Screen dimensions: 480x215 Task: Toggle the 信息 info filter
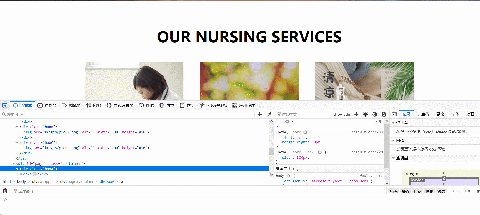(429, 191)
